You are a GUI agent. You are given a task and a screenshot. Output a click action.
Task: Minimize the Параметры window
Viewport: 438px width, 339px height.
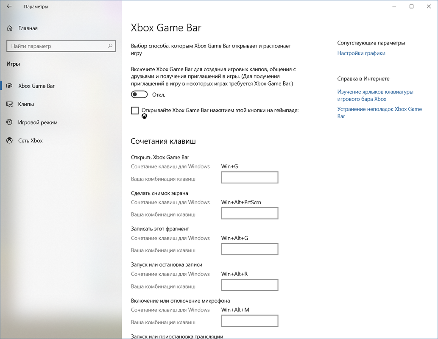click(x=394, y=6)
